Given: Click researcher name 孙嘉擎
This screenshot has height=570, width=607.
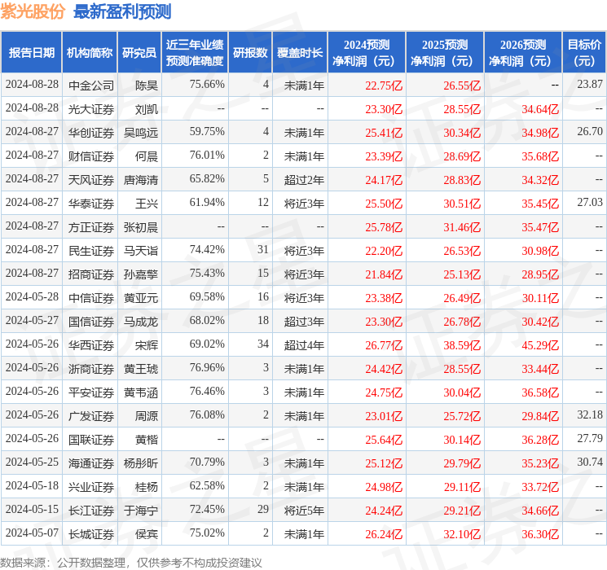Looking at the screenshot, I should tap(141, 274).
